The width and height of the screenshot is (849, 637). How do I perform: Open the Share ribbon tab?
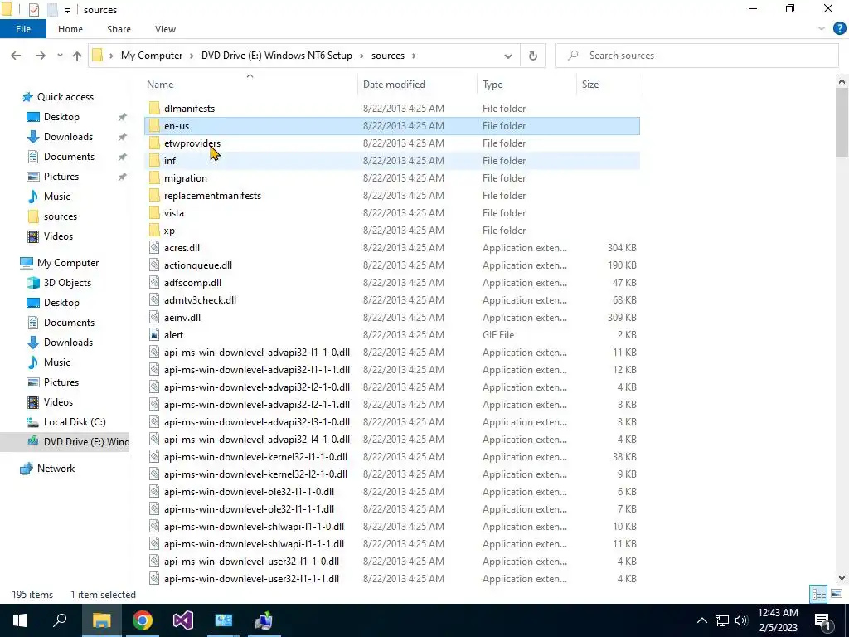click(x=119, y=29)
